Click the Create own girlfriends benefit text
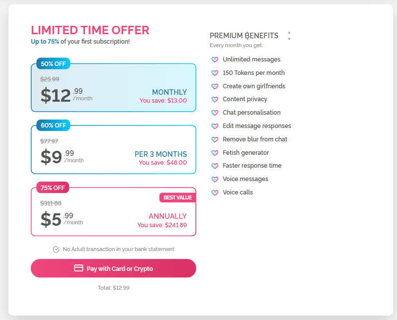 [x=254, y=86]
